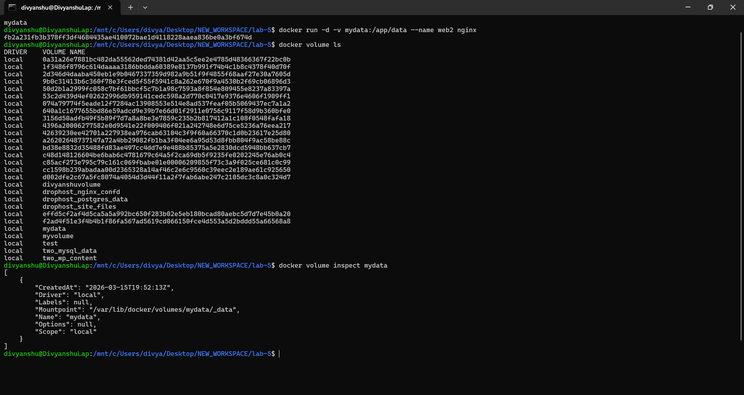Open a new tab with the plus button
This screenshot has width=744, height=395.
pos(131,7)
